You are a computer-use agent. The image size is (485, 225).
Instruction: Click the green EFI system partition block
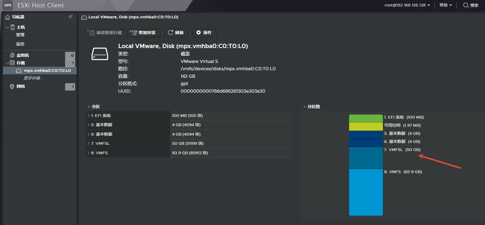click(x=366, y=119)
